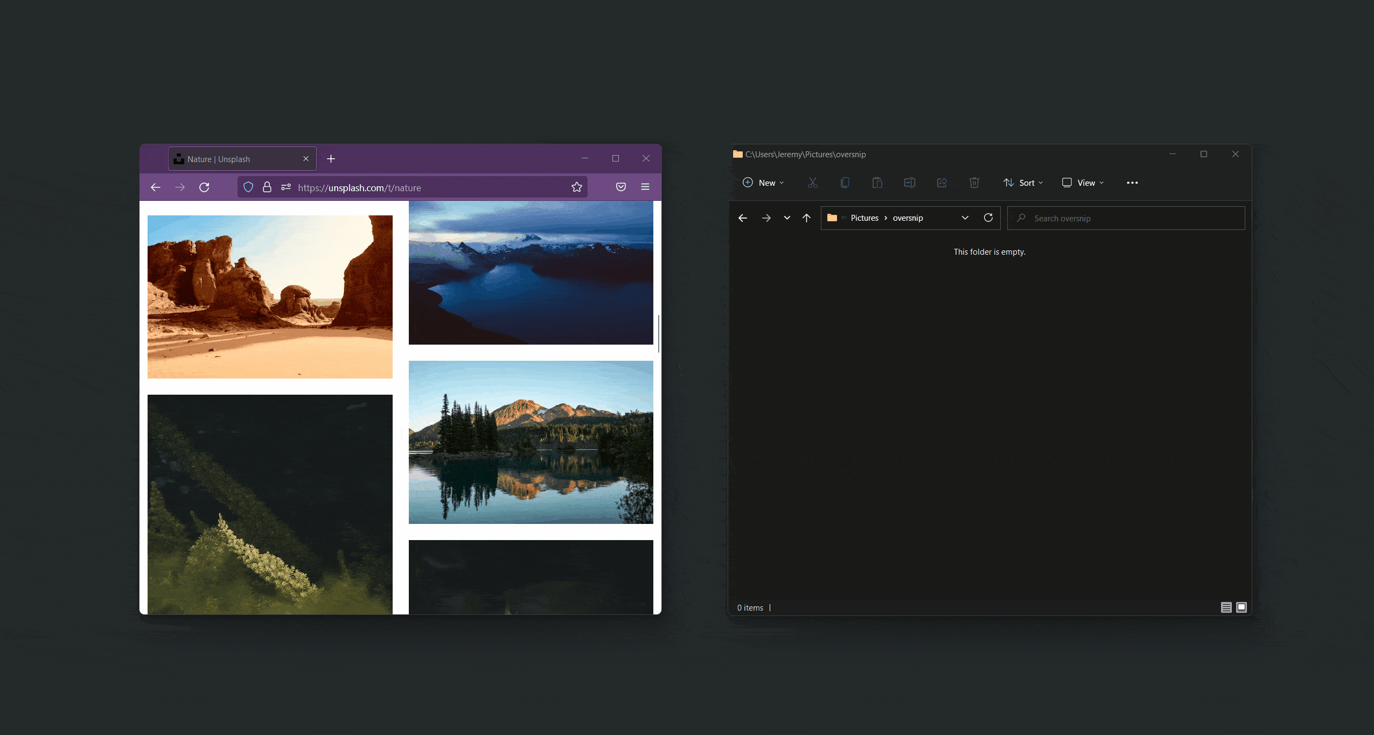The width and height of the screenshot is (1374, 735).
Task: Open the Firefox hamburger application menu
Action: 645,187
